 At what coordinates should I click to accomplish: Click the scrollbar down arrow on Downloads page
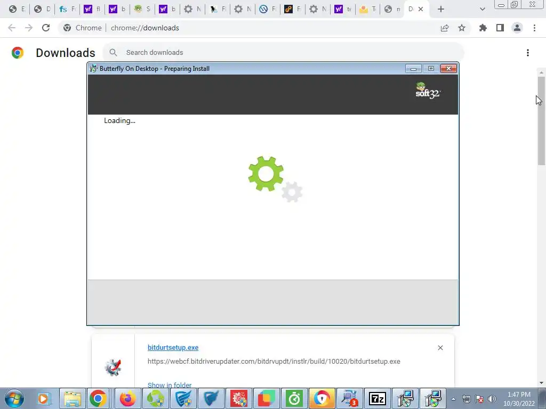click(541, 383)
